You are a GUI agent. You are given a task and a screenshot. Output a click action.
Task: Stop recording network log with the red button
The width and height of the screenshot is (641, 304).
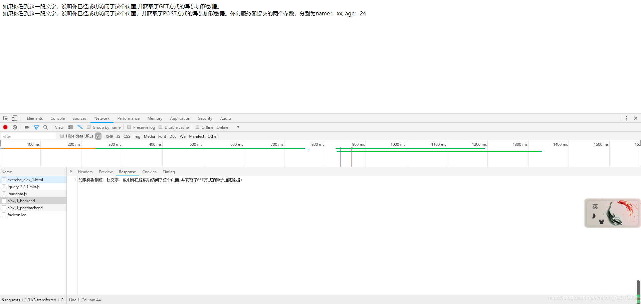pyautogui.click(x=5, y=127)
